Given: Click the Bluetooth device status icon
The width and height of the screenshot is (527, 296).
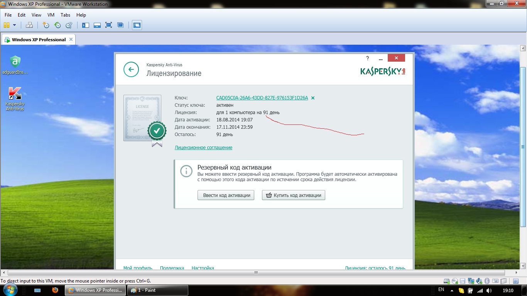Looking at the screenshot, I should pyautogui.click(x=487, y=281).
